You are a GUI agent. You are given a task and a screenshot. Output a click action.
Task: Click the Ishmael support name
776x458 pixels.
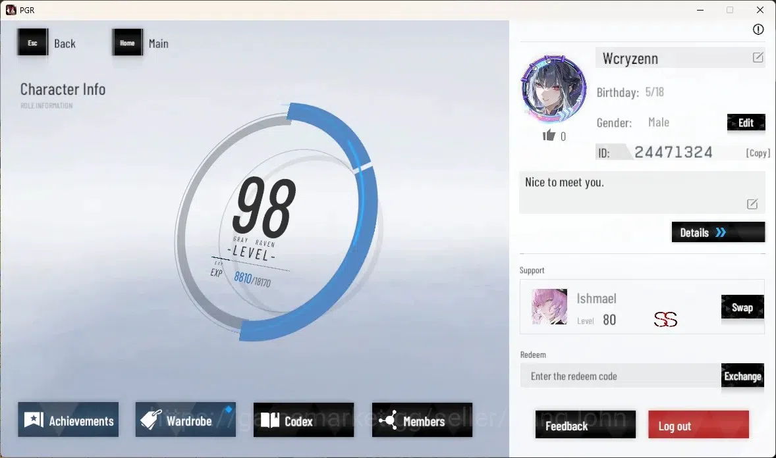(596, 299)
